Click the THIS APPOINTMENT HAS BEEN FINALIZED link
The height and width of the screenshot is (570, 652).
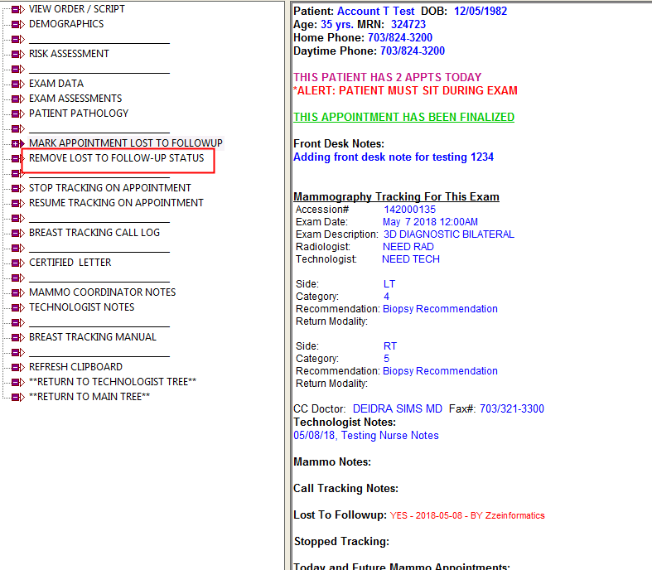pos(403,117)
